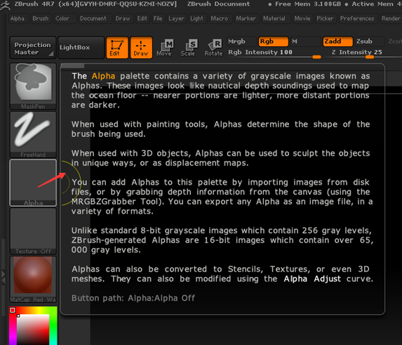402x345 pixels.
Task: Toggle Edit mode icon
Action: [x=117, y=48]
